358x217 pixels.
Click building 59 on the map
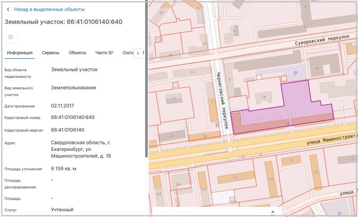[x=271, y=179]
